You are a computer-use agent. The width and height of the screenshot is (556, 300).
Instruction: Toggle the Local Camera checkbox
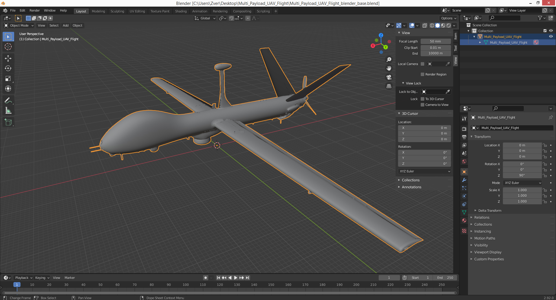423,64
